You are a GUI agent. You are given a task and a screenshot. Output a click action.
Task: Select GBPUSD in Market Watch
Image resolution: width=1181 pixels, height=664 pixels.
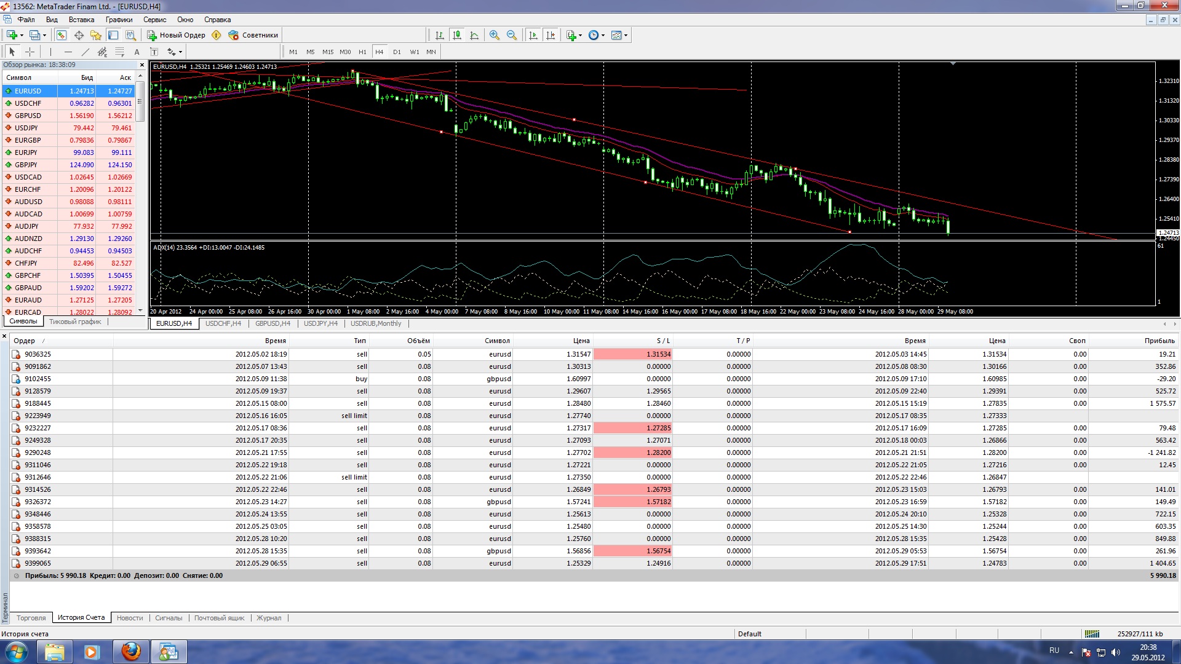[68, 116]
